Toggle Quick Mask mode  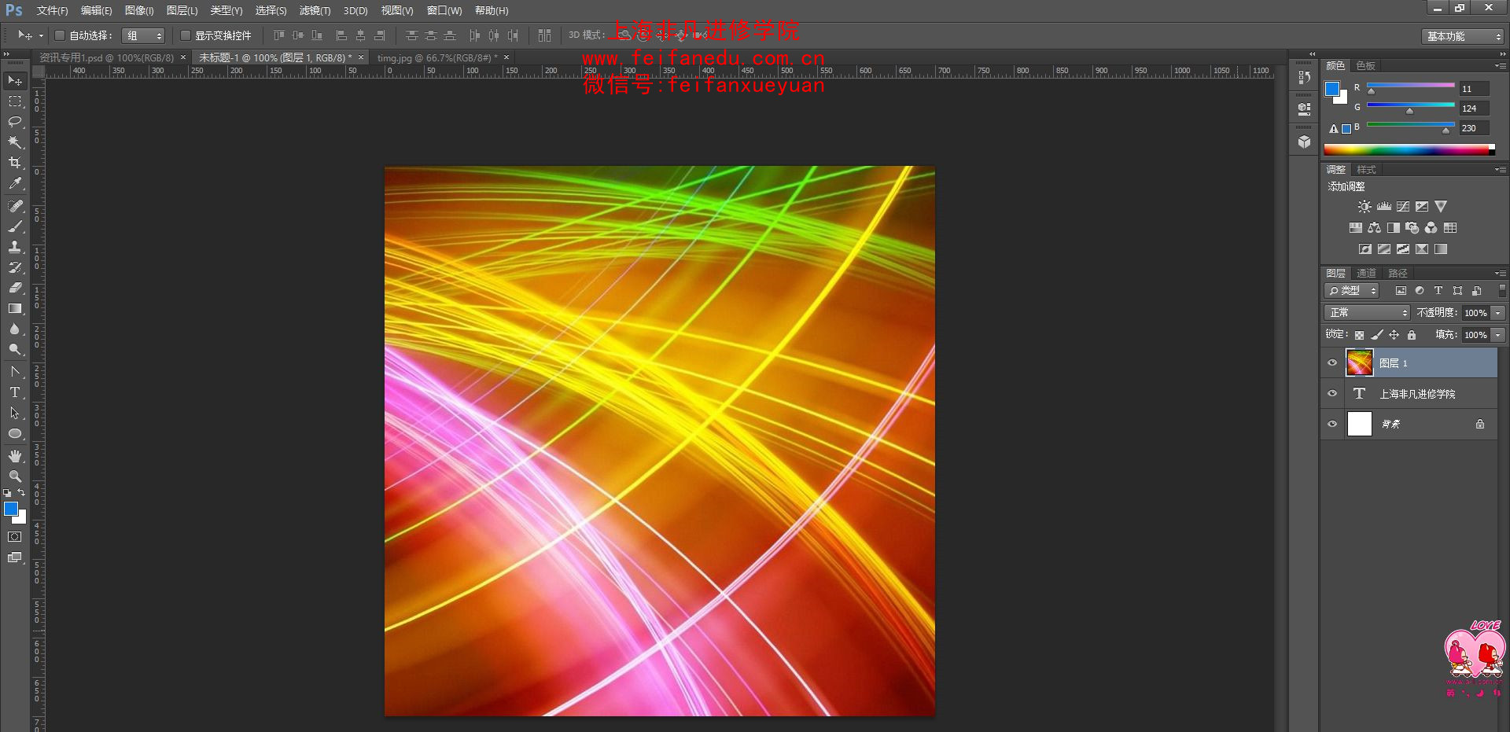pyautogui.click(x=15, y=537)
